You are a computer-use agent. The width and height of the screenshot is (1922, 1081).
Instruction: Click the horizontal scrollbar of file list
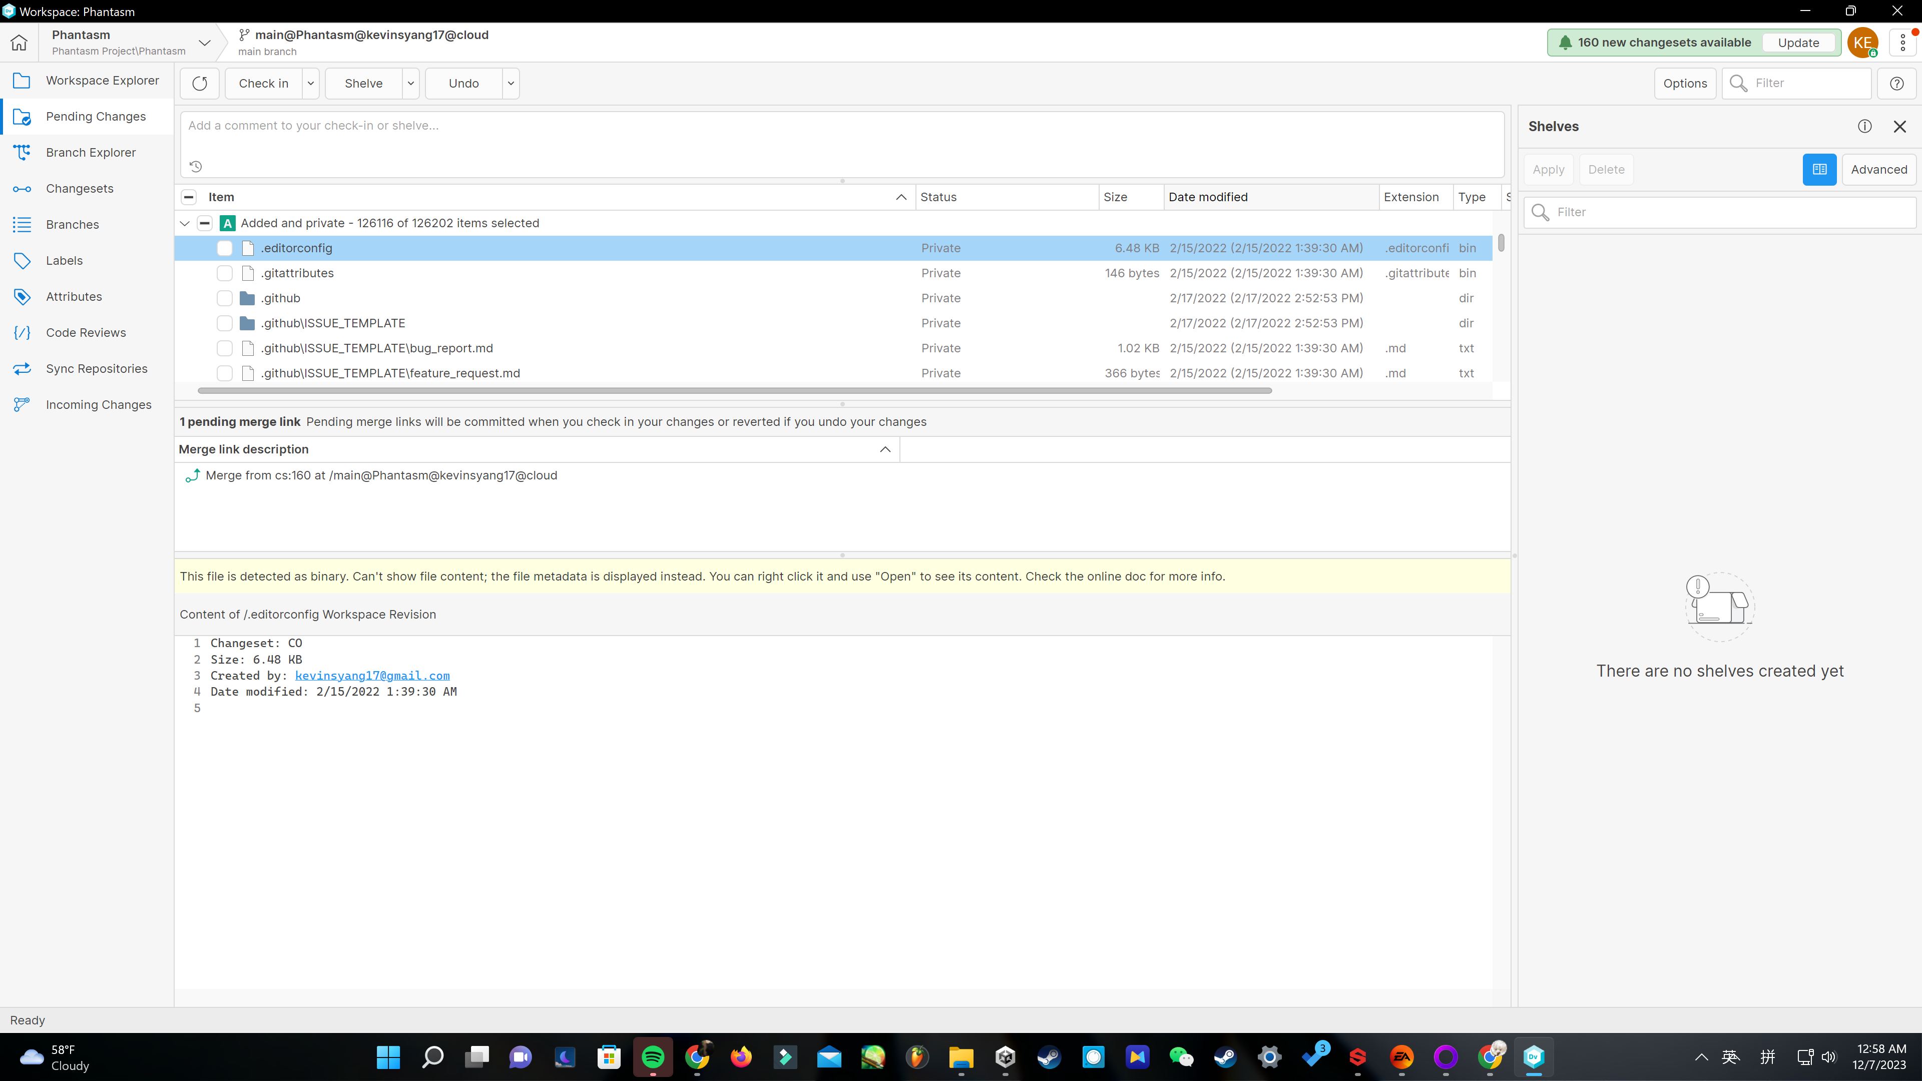click(x=734, y=390)
